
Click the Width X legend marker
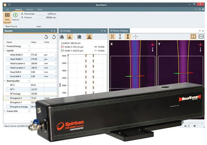[x=62, y=47]
